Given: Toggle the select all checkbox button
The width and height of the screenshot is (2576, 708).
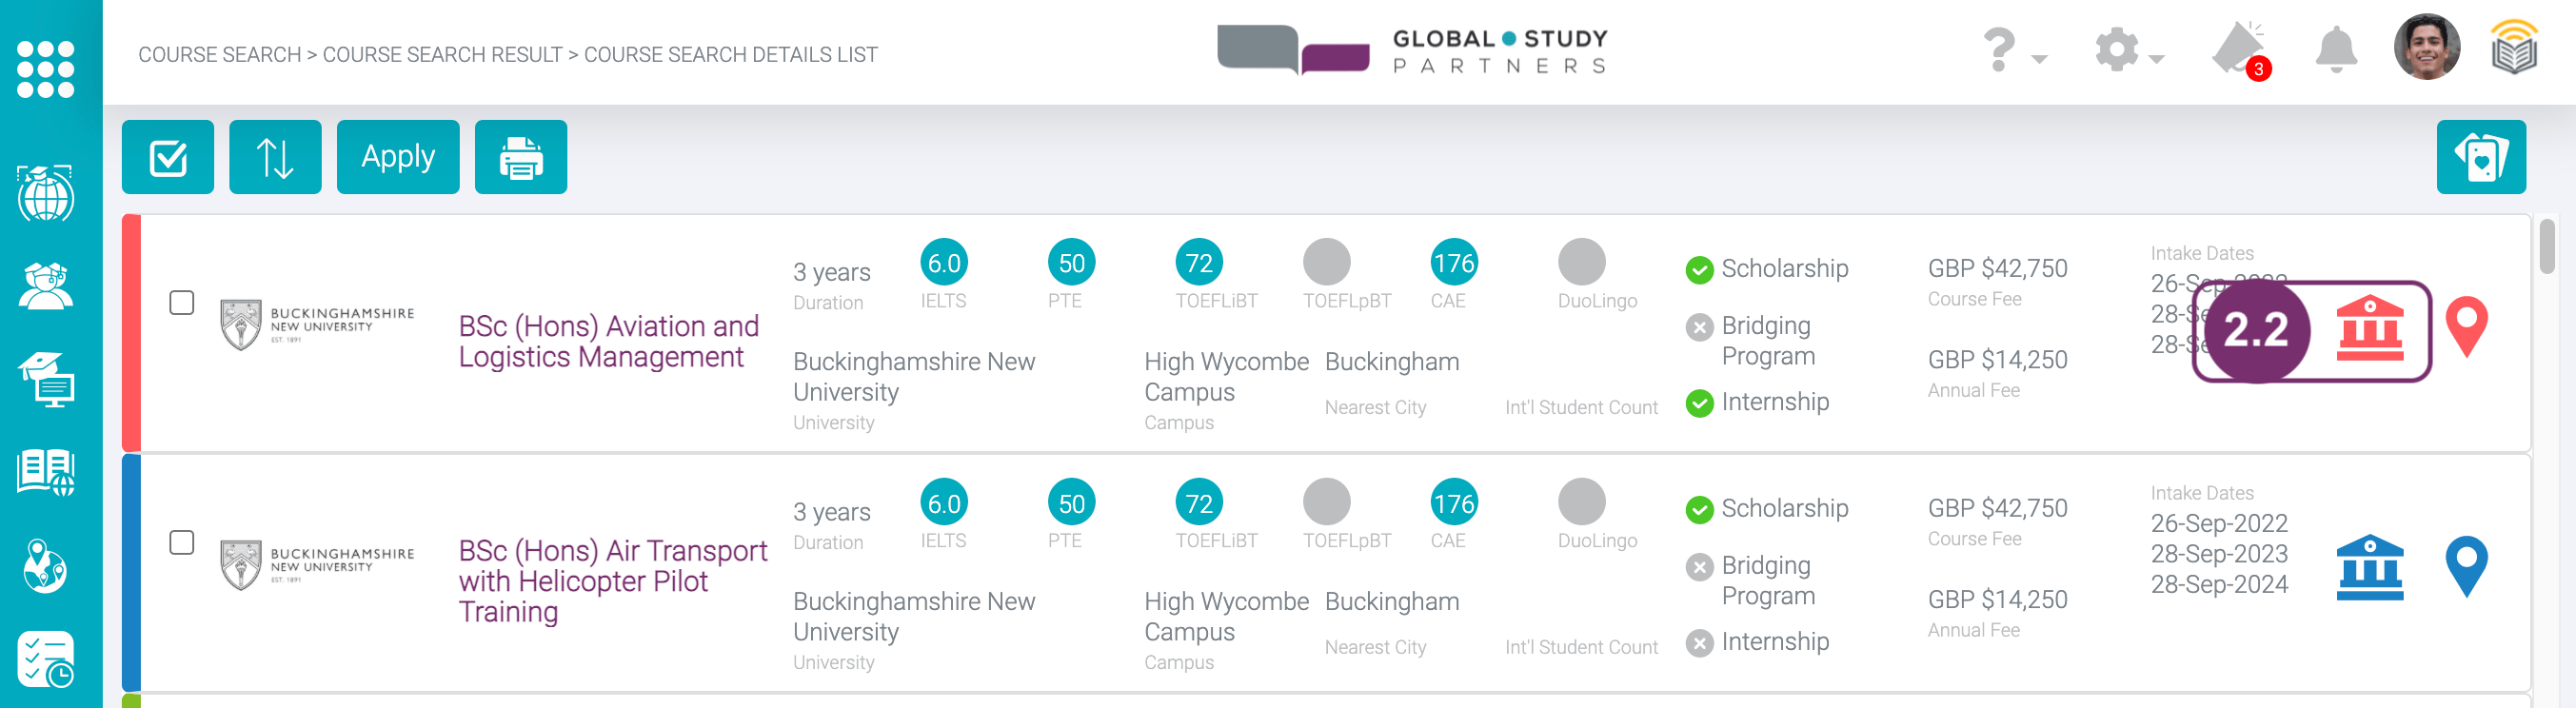Looking at the screenshot, I should point(168,157).
